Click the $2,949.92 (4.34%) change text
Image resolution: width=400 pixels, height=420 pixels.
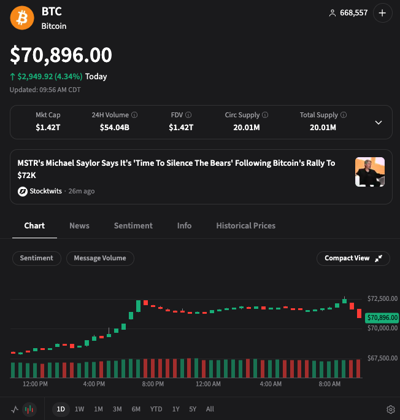[x=50, y=77]
